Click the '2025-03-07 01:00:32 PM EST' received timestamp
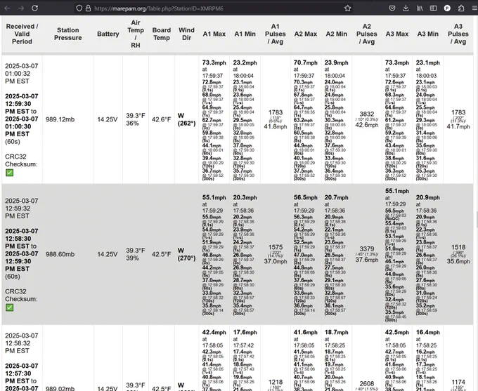478x391 pixels. (21, 74)
